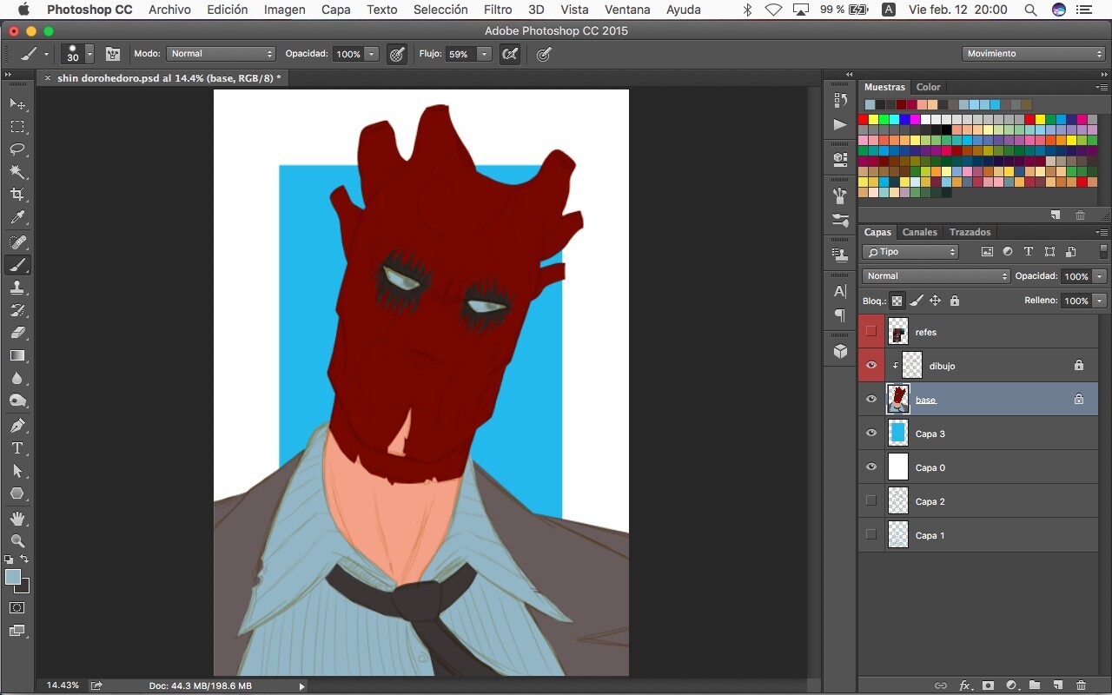Select the Magic Wand tool
Image resolution: width=1112 pixels, height=695 pixels.
17,172
